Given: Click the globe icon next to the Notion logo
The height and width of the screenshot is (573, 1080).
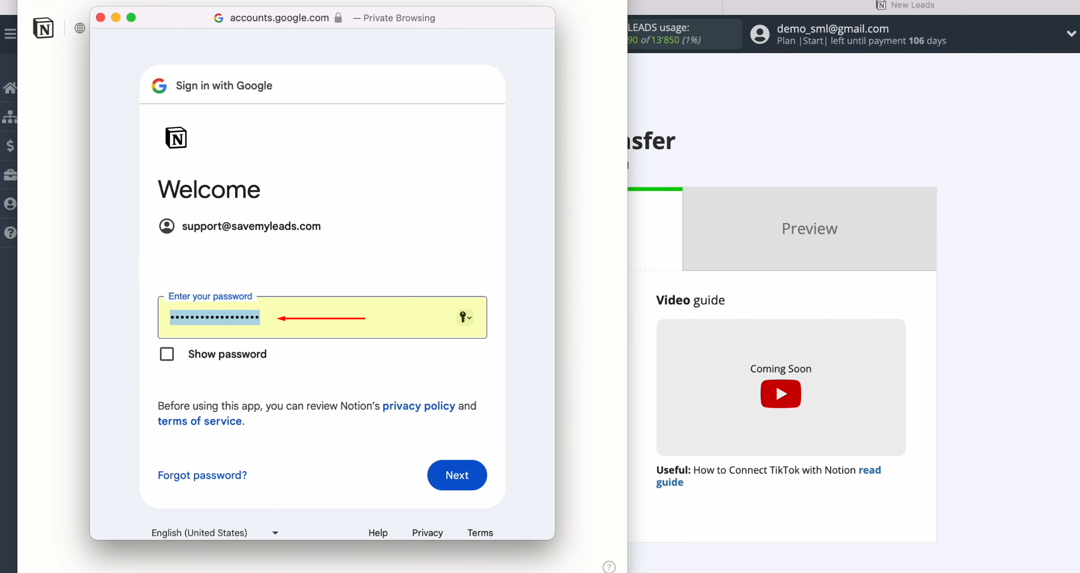Looking at the screenshot, I should [x=80, y=28].
